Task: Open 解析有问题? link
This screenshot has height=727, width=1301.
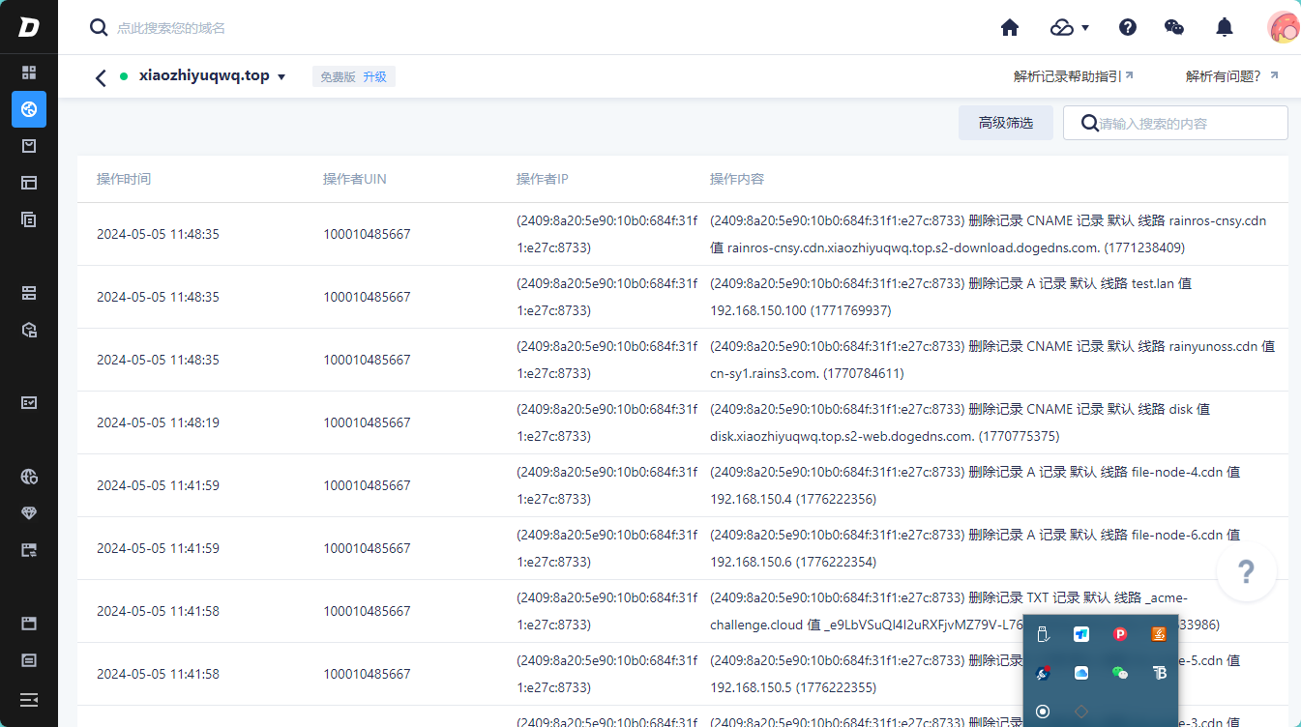Action: (1231, 76)
